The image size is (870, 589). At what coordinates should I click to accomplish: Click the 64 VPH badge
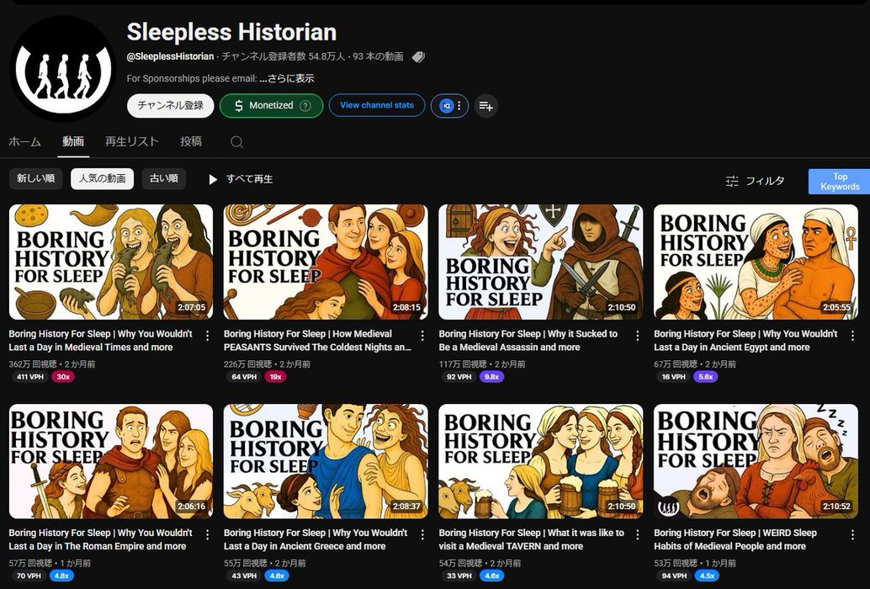pyautogui.click(x=244, y=377)
